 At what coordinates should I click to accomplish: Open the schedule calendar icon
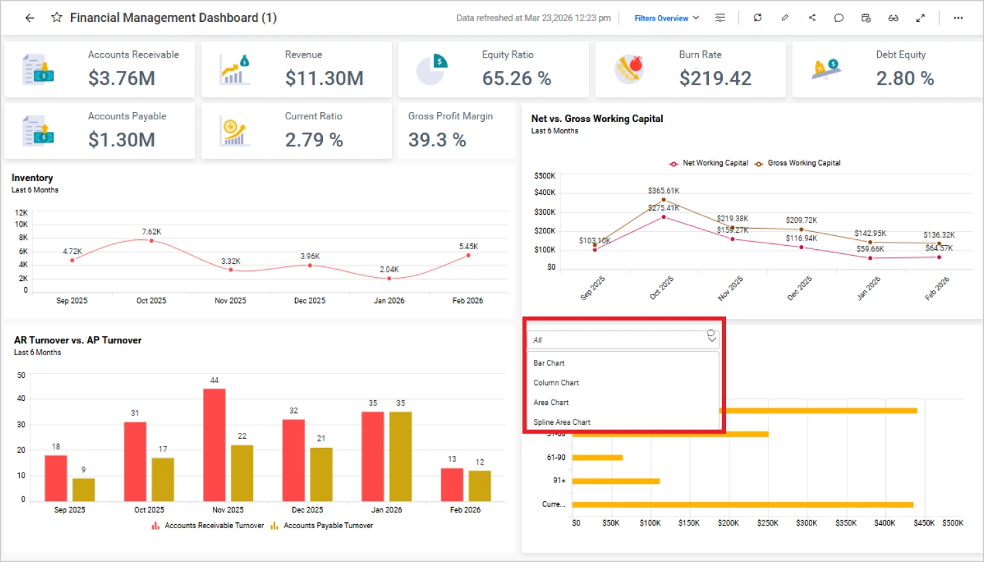[x=866, y=18]
